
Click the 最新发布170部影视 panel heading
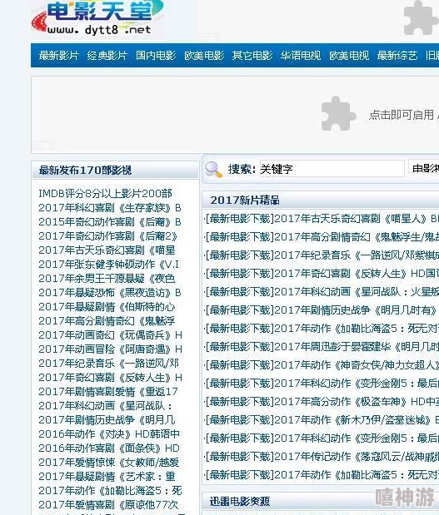85,170
